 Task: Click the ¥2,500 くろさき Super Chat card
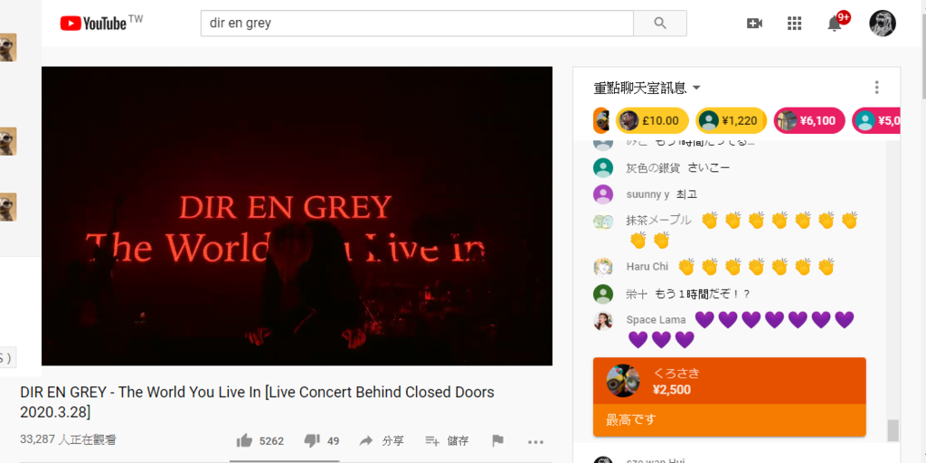coord(730,397)
